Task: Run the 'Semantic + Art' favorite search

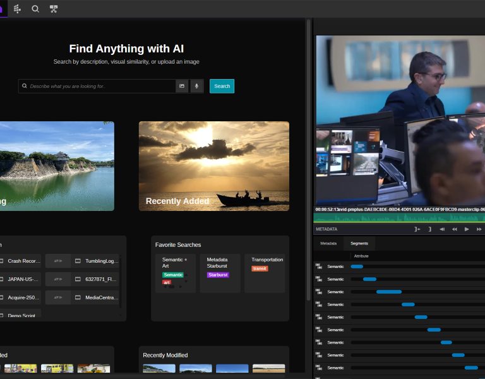Action: click(x=176, y=273)
